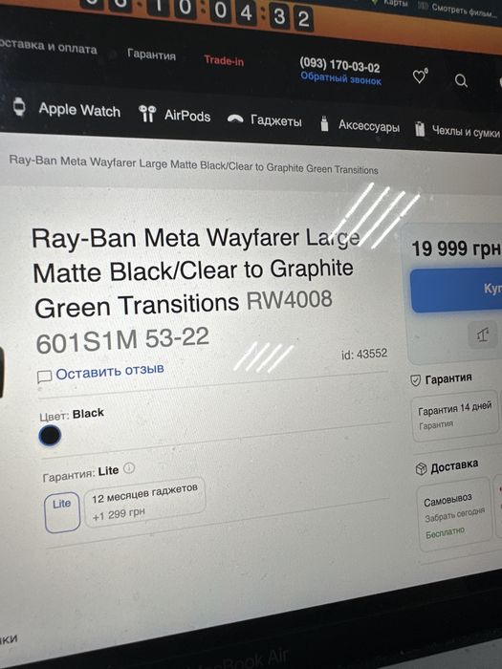Select the Lite warranty option

click(x=62, y=512)
